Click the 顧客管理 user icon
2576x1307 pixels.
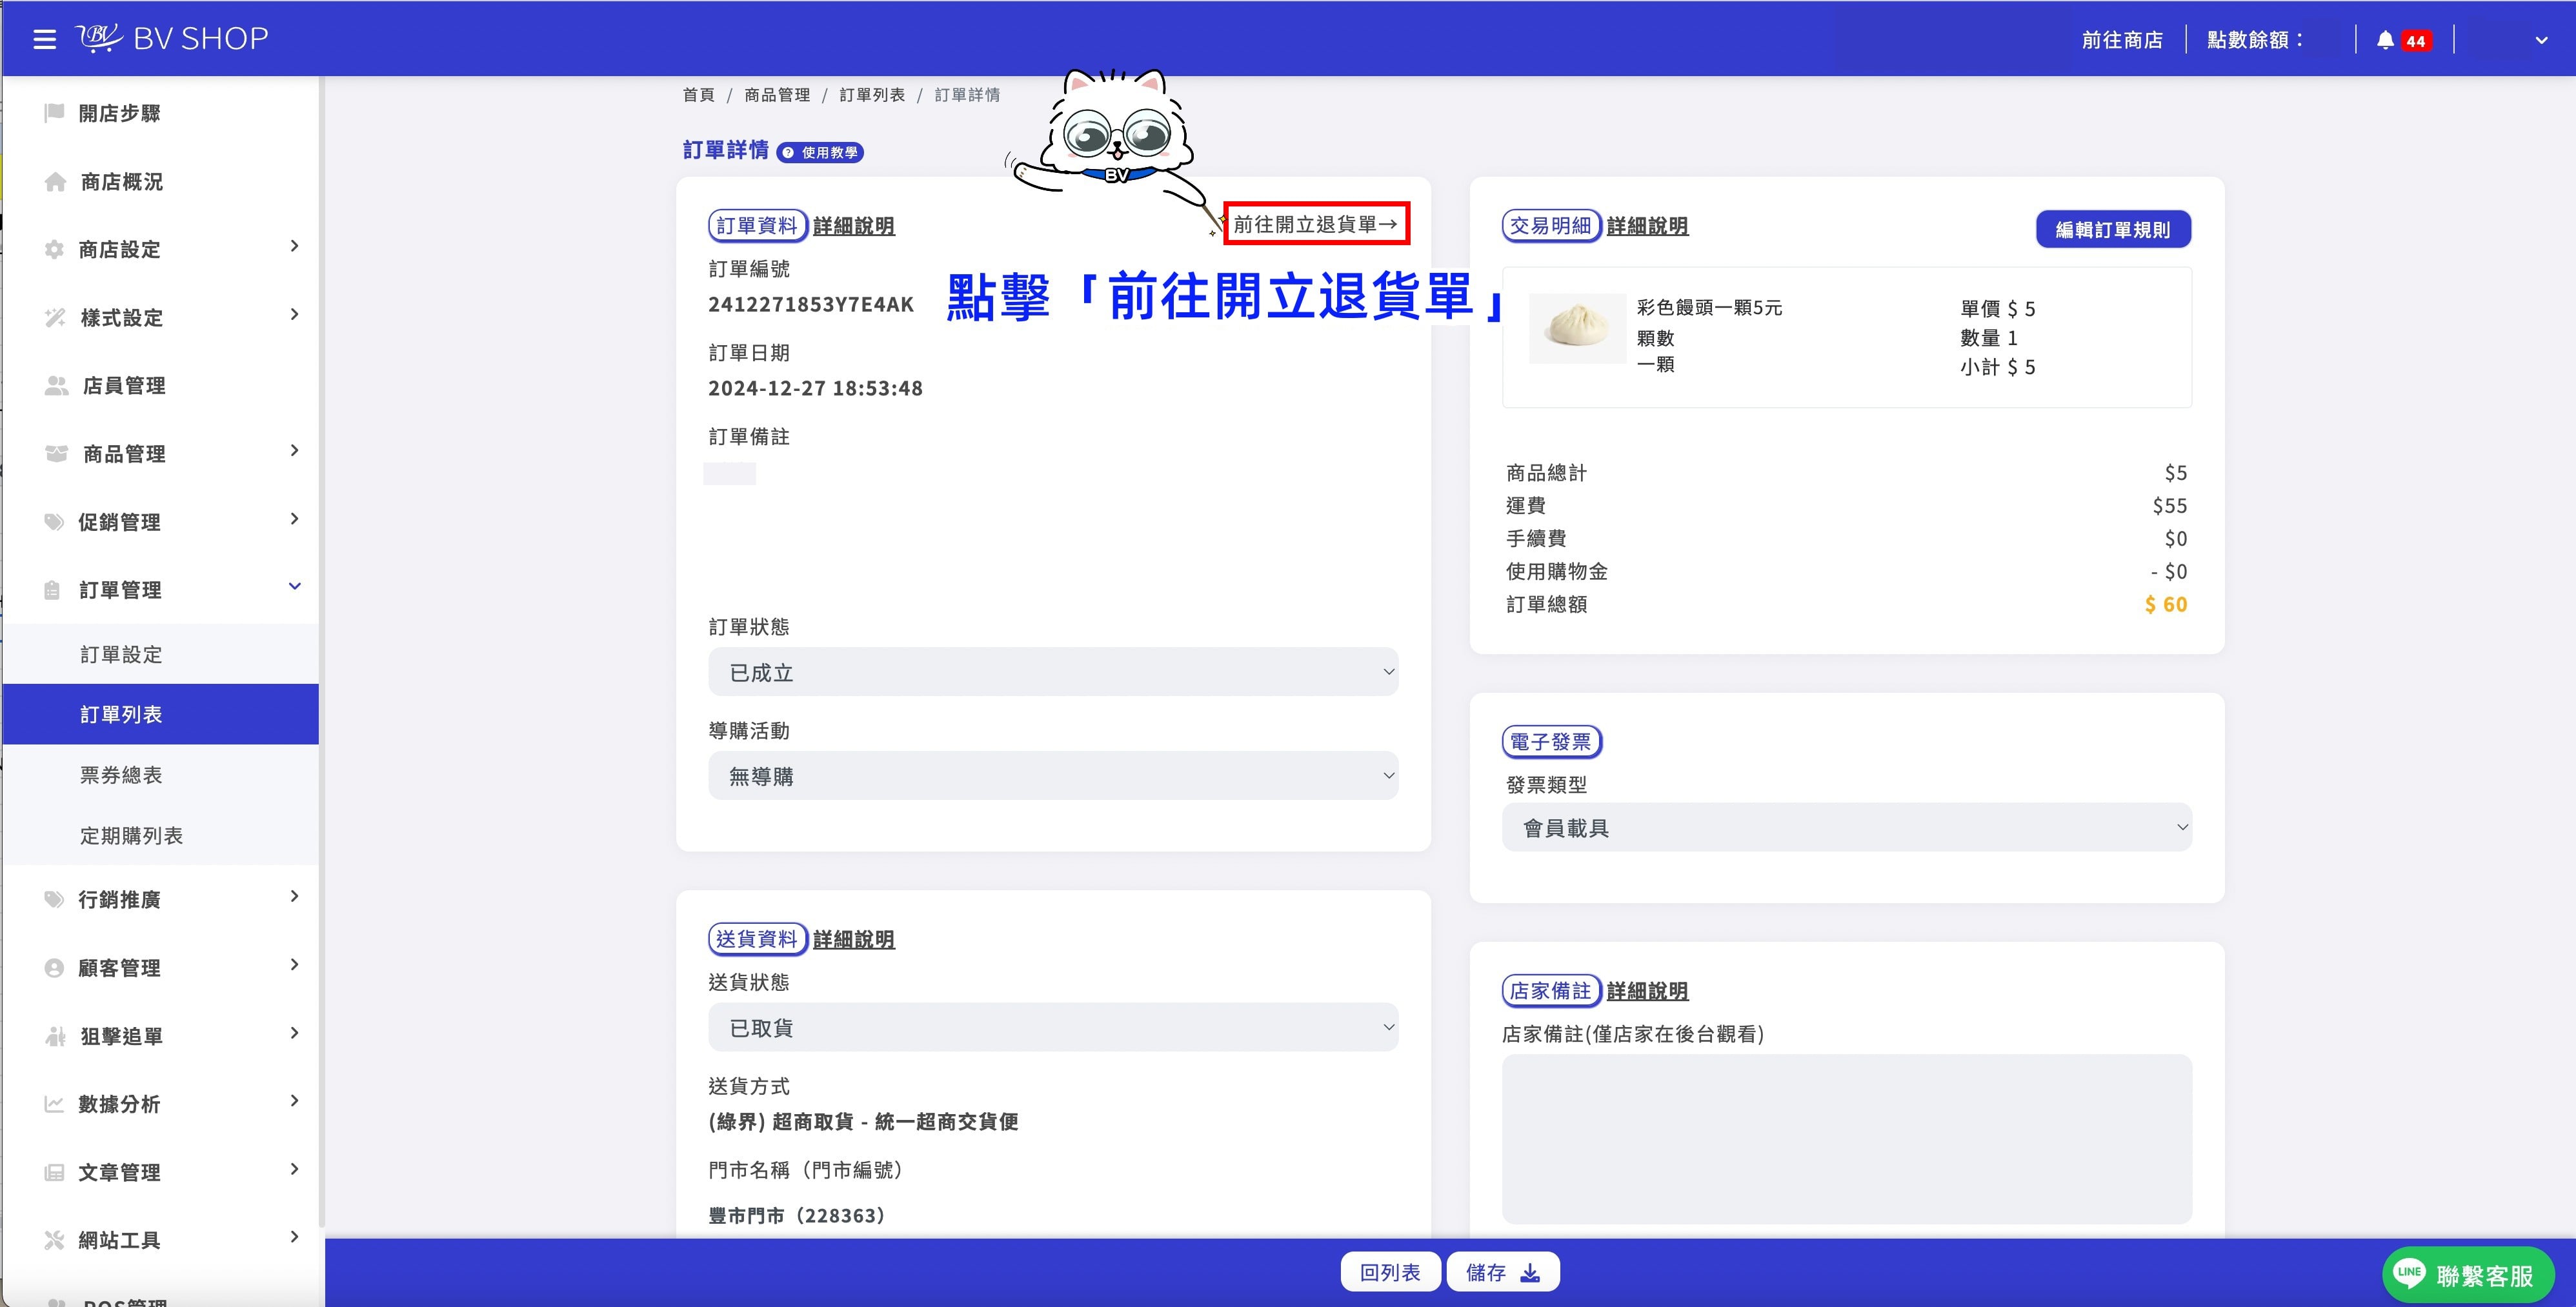[x=54, y=967]
